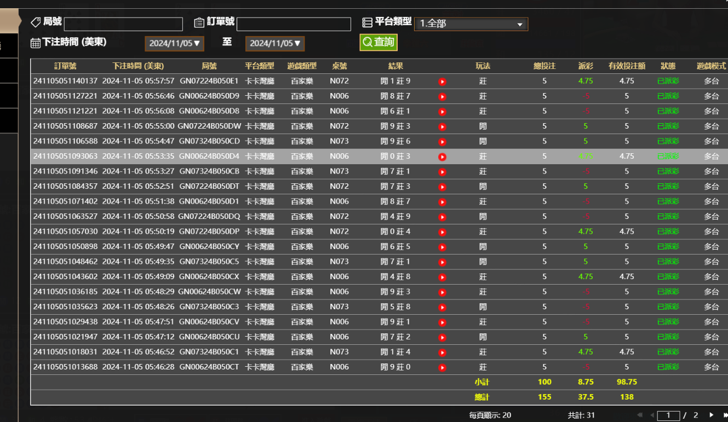The width and height of the screenshot is (728, 422).
Task: Go to next page arrow
Action: click(711, 415)
